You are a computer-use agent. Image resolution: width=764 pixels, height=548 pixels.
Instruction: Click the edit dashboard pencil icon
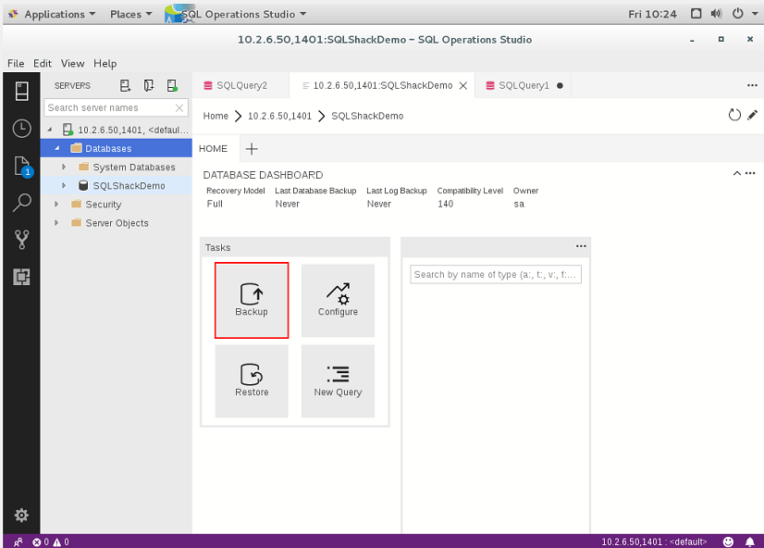click(x=752, y=115)
